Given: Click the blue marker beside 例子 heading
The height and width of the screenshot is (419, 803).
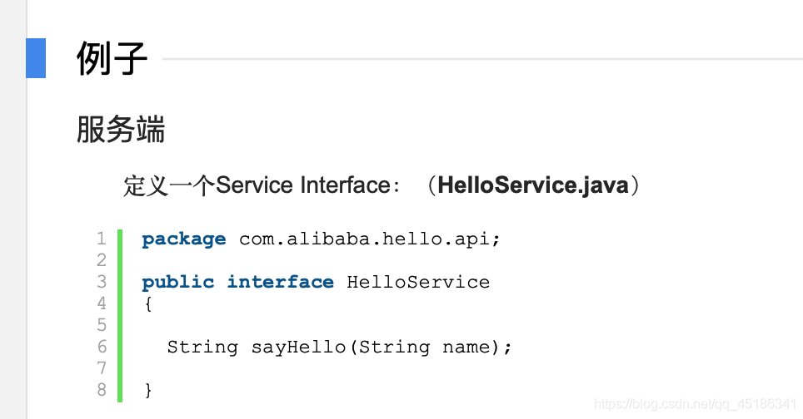Looking at the screenshot, I should 36,58.
